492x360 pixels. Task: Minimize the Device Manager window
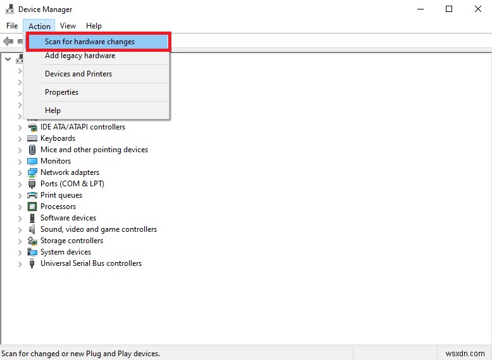point(421,9)
